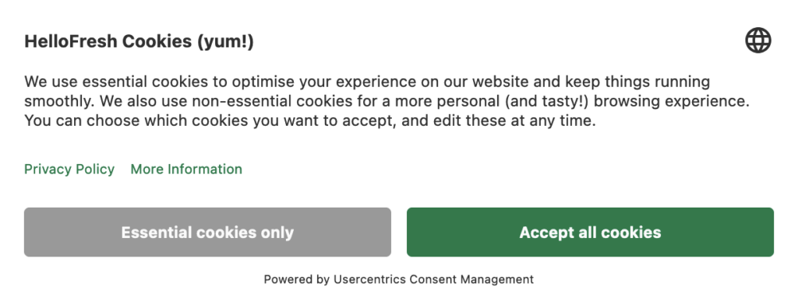
Task: Select Accept all cookies
Action: [x=591, y=232]
